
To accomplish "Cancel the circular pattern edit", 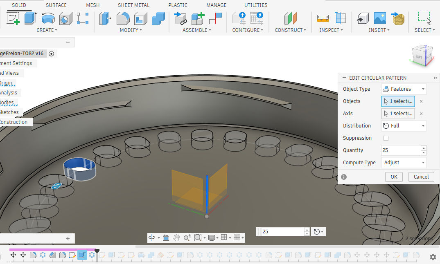I will (421, 177).
